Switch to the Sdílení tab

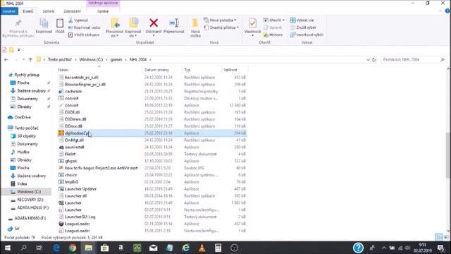click(x=49, y=11)
